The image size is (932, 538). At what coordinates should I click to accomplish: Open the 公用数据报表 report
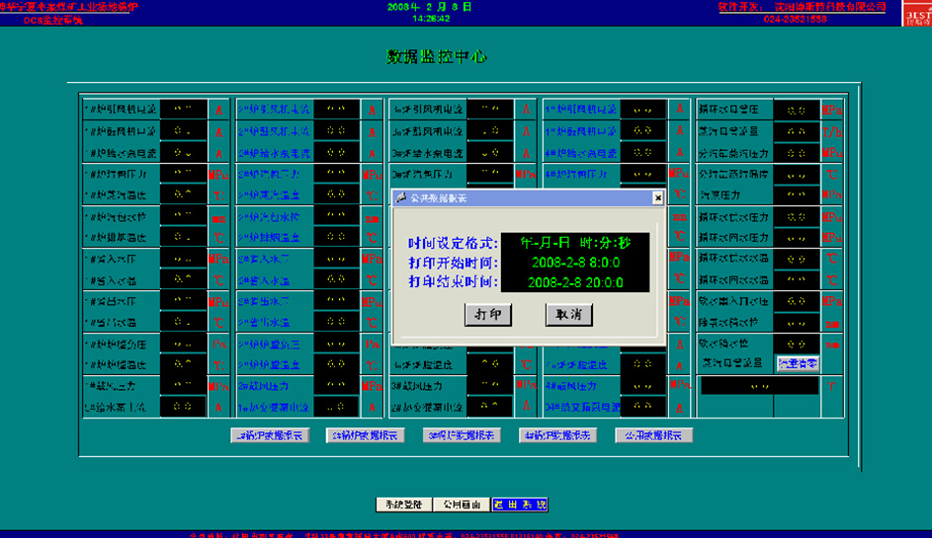point(654,435)
